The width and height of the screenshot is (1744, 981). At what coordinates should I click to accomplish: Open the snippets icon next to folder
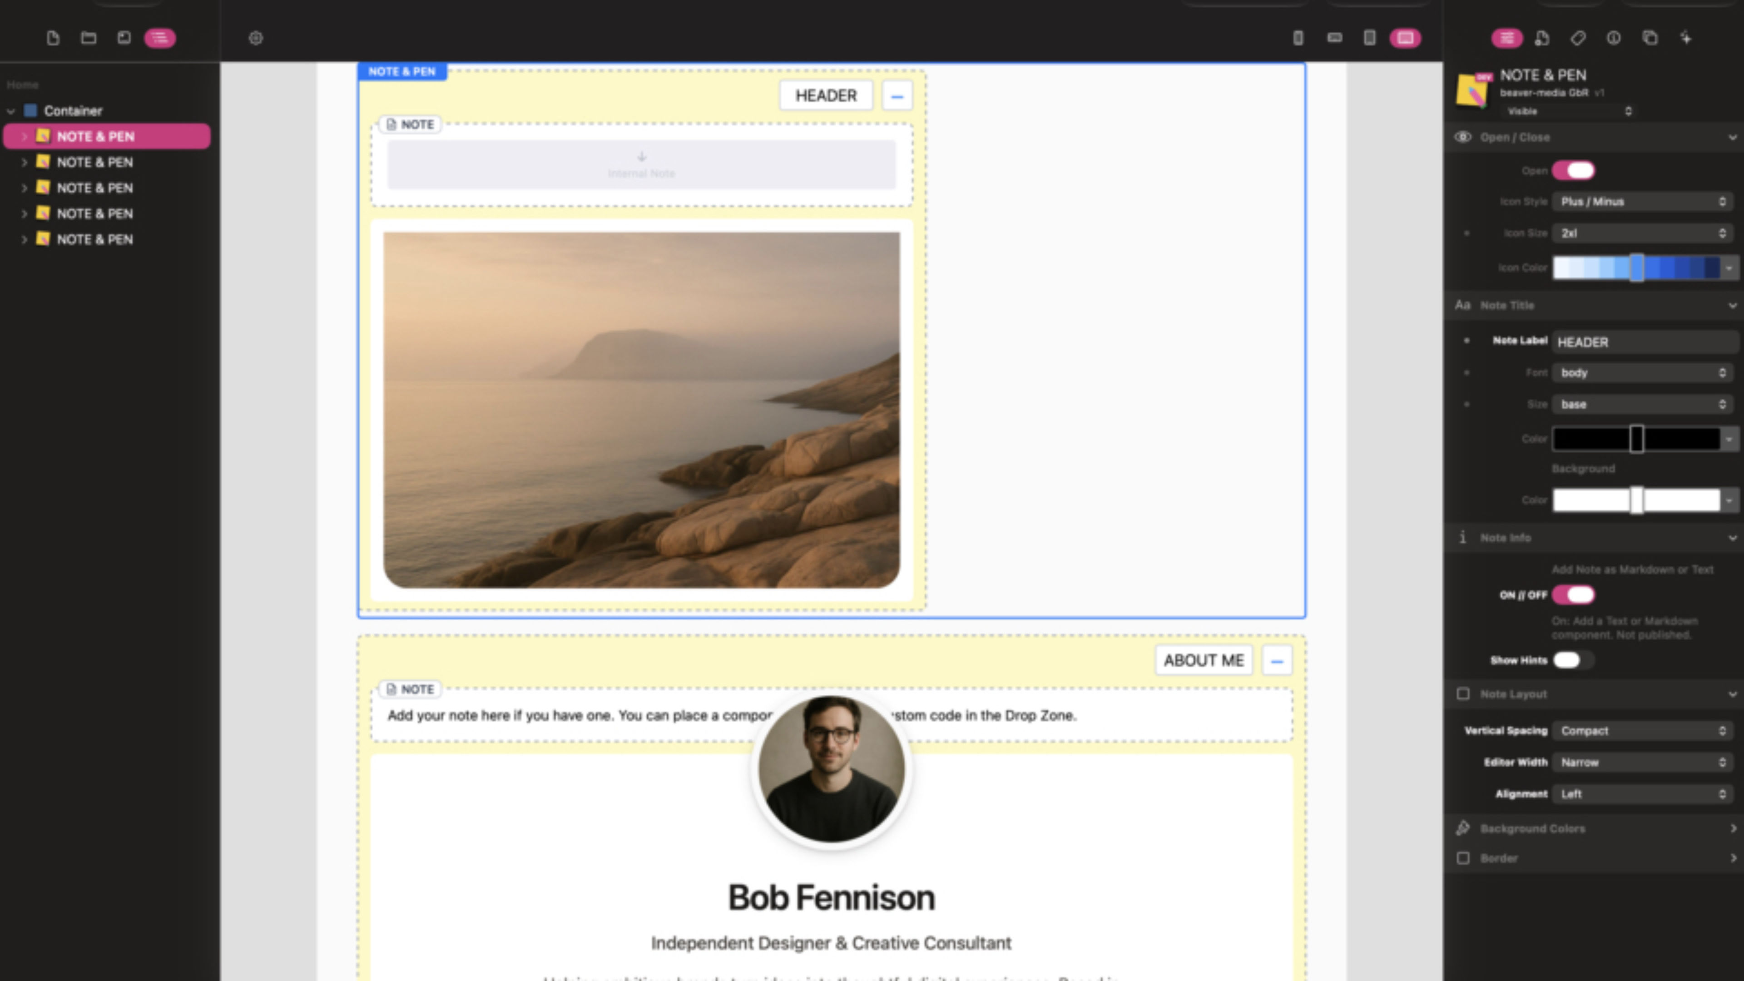(124, 38)
